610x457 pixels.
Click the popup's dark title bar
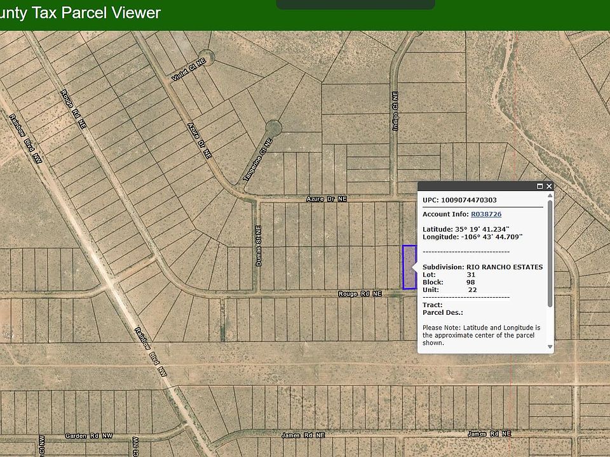coord(477,186)
